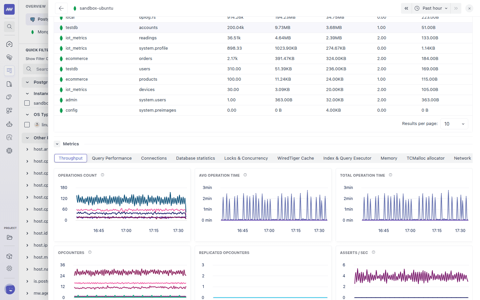This screenshot has width=480, height=300.
Task: Select the Throughput tab
Action: [x=71, y=158]
